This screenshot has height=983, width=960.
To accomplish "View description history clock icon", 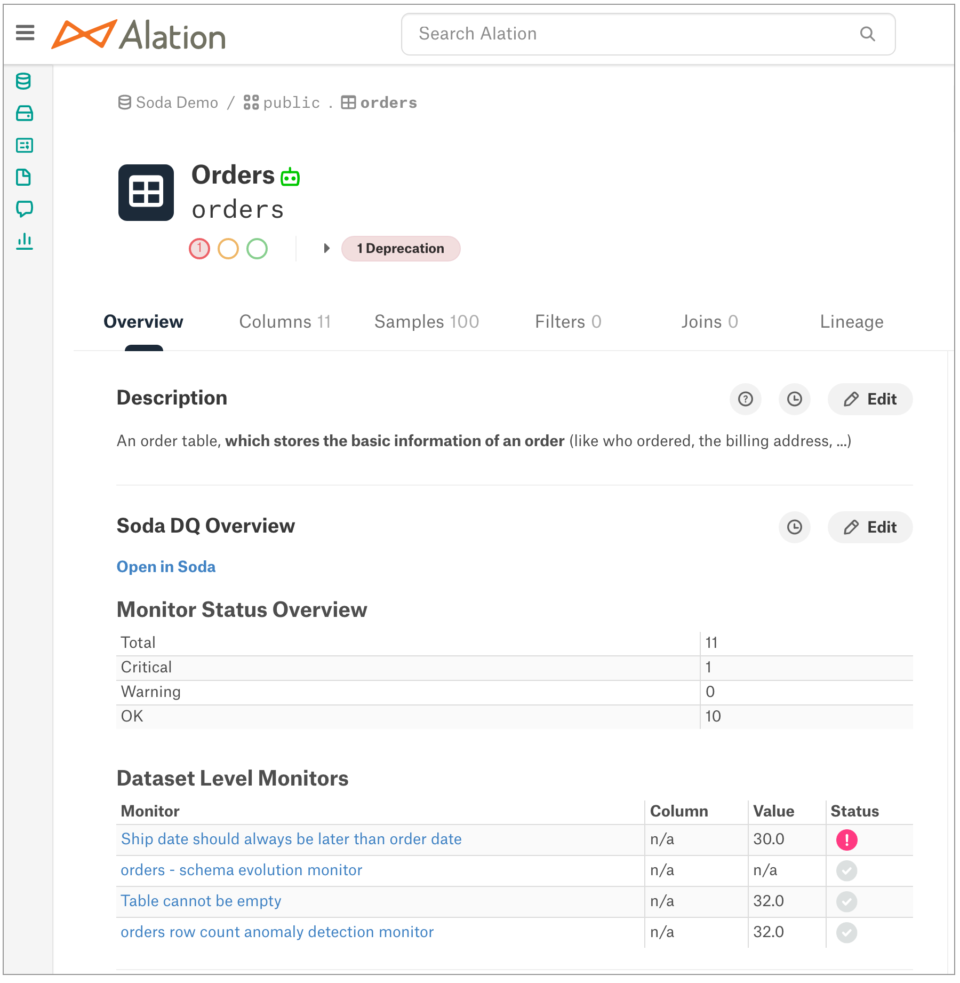I will pyautogui.click(x=795, y=399).
